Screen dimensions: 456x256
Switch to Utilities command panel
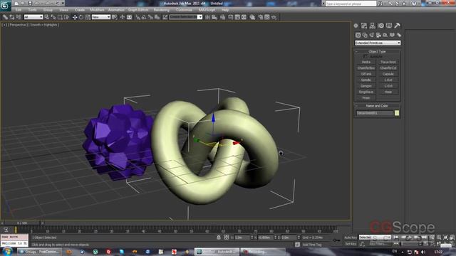tap(397, 26)
